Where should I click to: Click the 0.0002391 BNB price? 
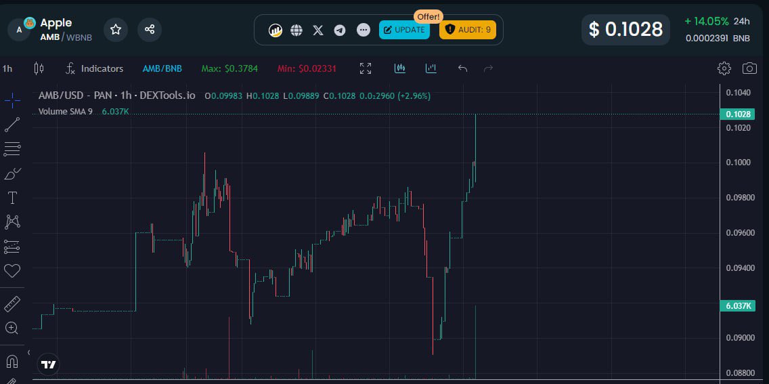pos(718,38)
